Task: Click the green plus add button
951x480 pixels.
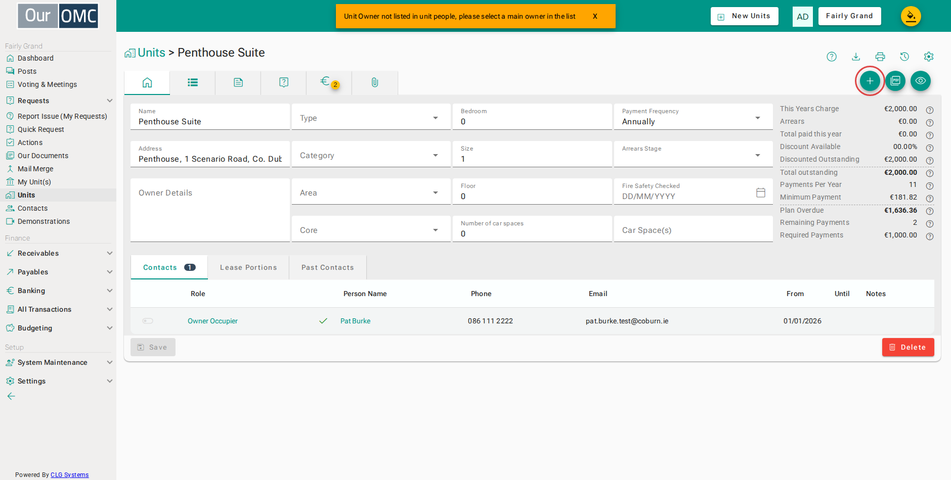Action: (870, 81)
